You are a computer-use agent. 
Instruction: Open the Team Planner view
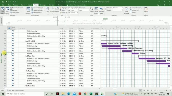28,11
